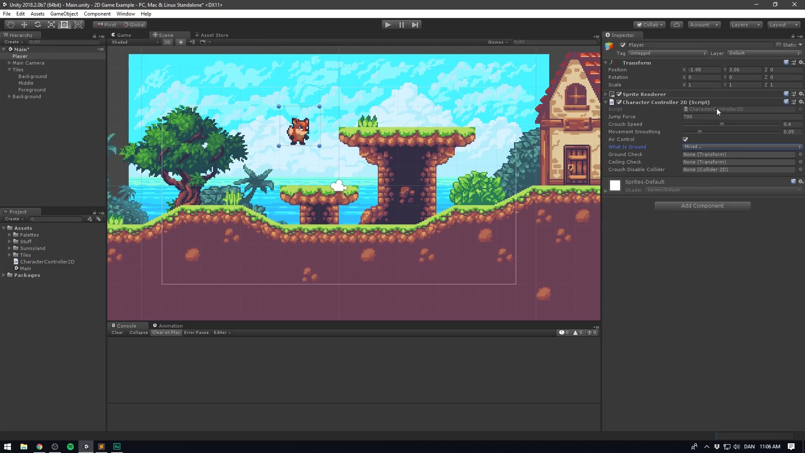The image size is (805, 453).
Task: Open the Component menu in menu bar
Action: coord(97,13)
